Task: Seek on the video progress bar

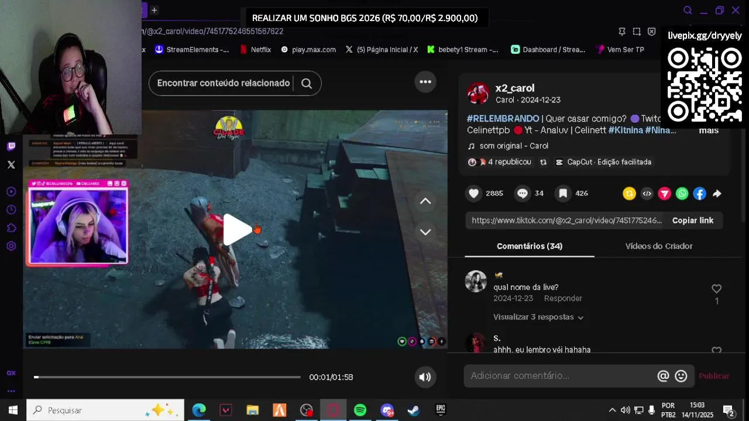Action: [x=167, y=377]
